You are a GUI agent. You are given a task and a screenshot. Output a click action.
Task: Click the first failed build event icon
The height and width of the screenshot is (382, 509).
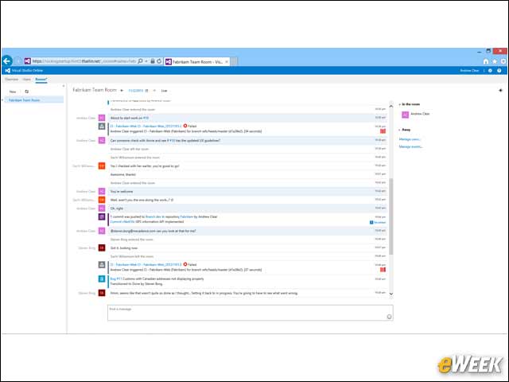click(x=102, y=126)
